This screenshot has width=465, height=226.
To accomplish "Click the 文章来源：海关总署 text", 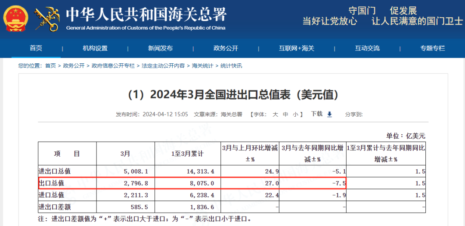I will tap(218, 114).
